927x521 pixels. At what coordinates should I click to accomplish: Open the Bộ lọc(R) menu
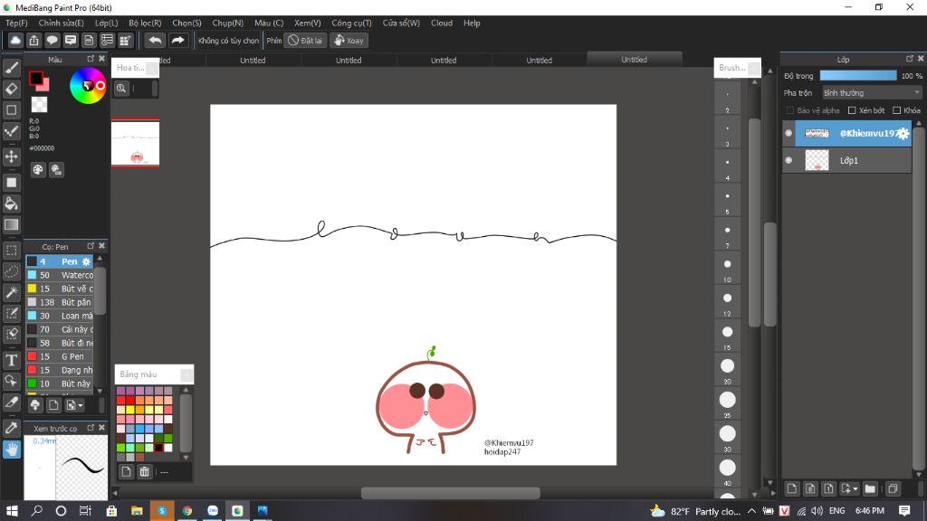tap(145, 23)
